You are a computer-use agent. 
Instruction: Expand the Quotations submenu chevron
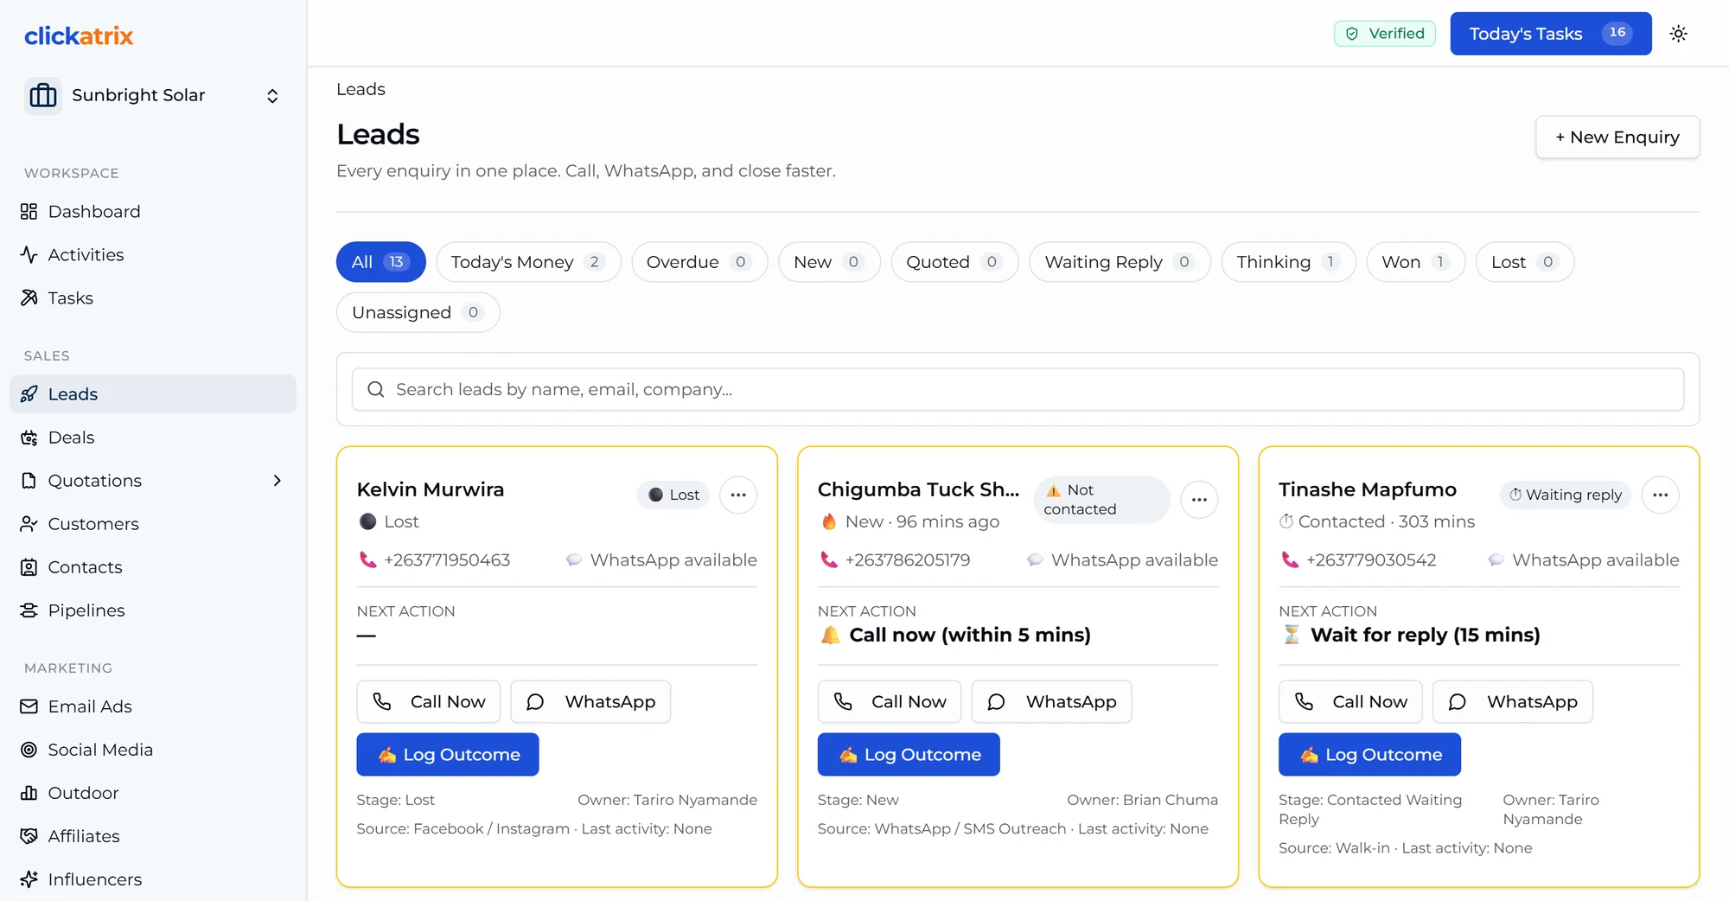277,481
